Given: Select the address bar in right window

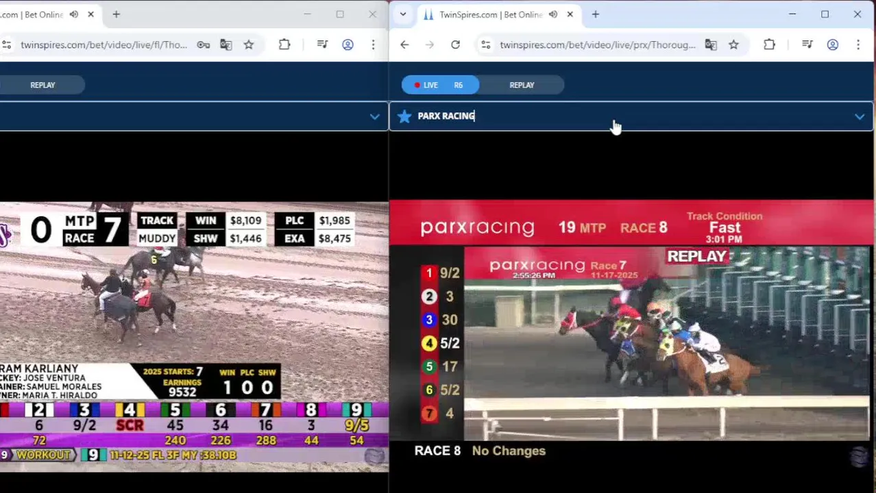Looking at the screenshot, I should 597,45.
